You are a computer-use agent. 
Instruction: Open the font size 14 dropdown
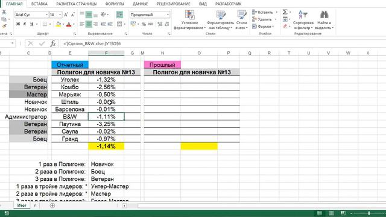click(x=60, y=14)
